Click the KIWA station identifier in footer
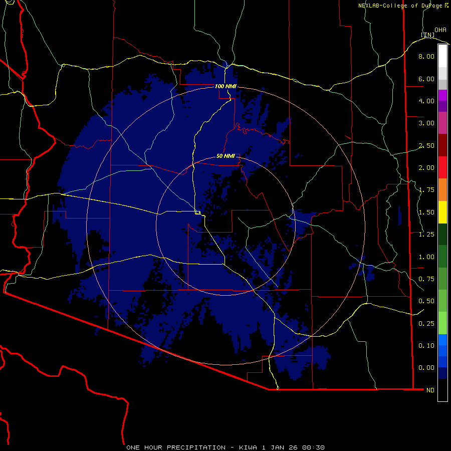Viewport: 451px width, 451px height. (x=248, y=447)
